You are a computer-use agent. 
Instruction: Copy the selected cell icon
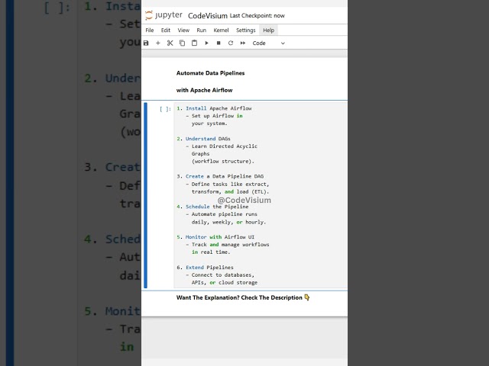pos(182,43)
